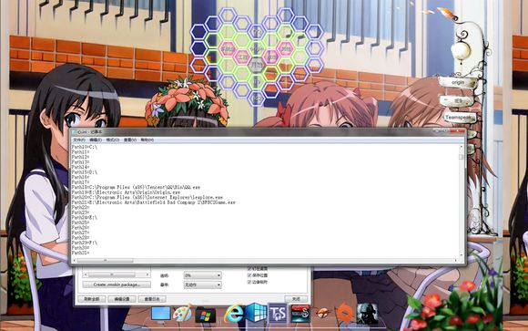Open the paint palette dock icon
The image size is (528, 331).
182,314
